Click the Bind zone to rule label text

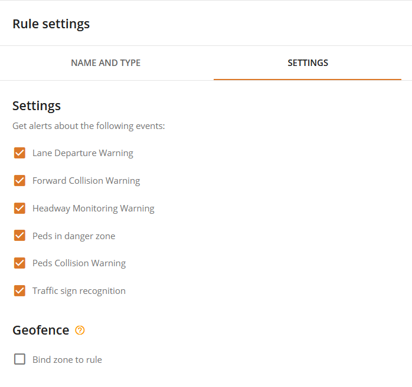coord(67,360)
